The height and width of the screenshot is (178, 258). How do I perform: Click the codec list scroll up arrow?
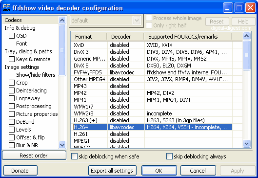(x=246, y=36)
